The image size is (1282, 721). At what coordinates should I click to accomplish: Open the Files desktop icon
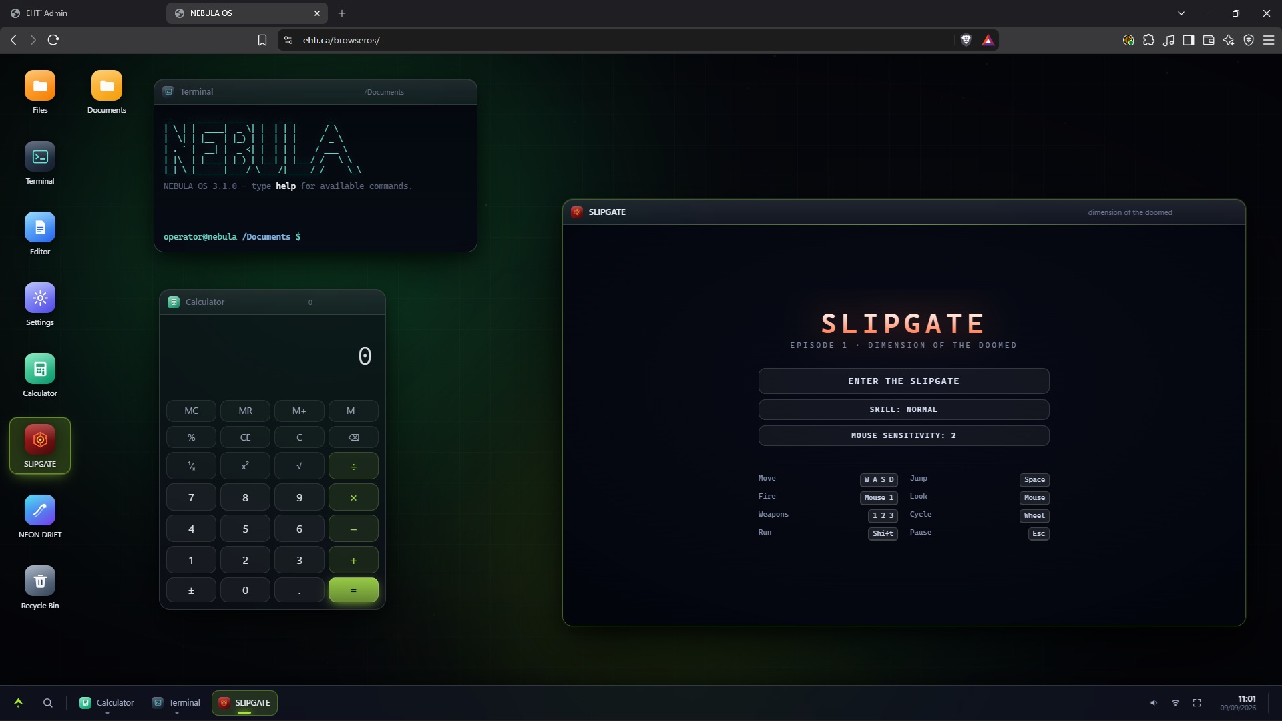[40, 93]
